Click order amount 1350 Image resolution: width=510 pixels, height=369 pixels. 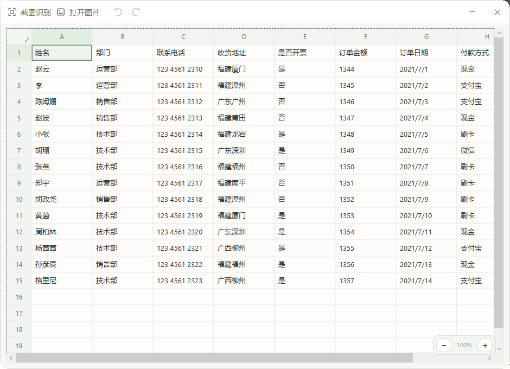[x=366, y=167]
